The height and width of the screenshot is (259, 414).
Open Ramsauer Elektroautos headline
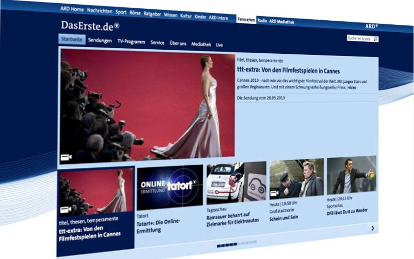tap(233, 219)
